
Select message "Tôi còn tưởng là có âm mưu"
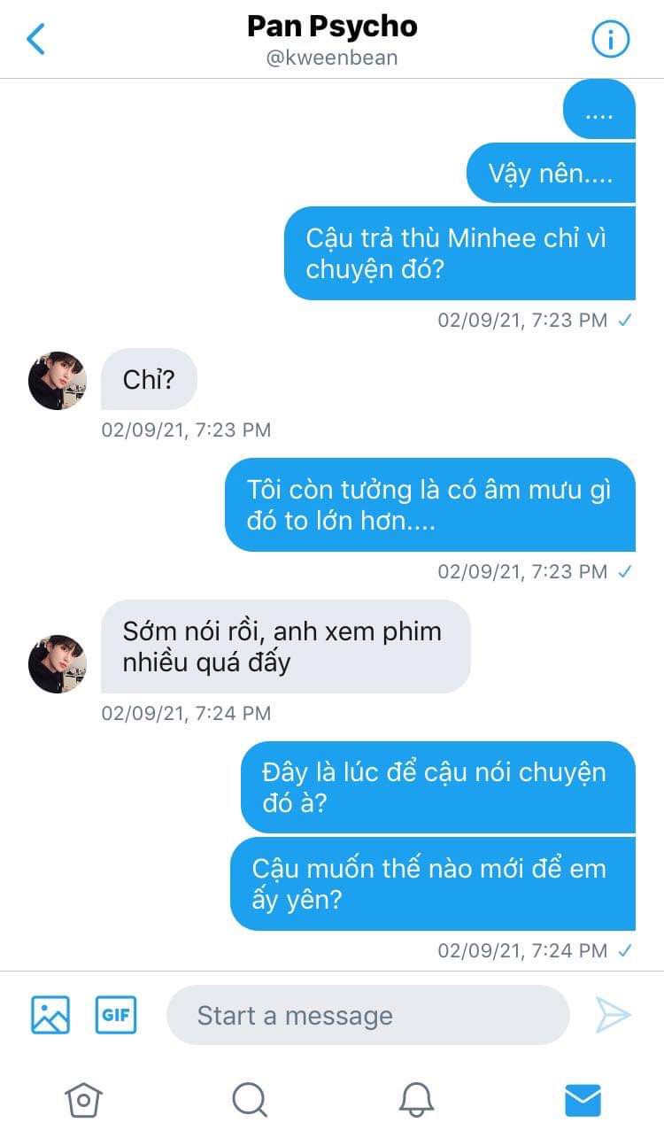(430, 505)
